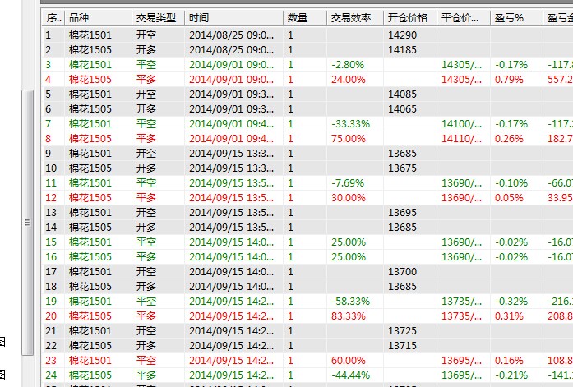Select the 平空 type cell in row 3

coord(146,65)
